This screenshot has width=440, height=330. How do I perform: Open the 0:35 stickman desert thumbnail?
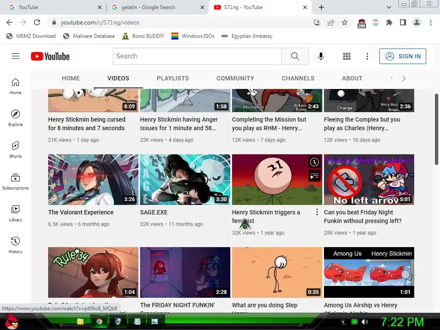tap(277, 272)
